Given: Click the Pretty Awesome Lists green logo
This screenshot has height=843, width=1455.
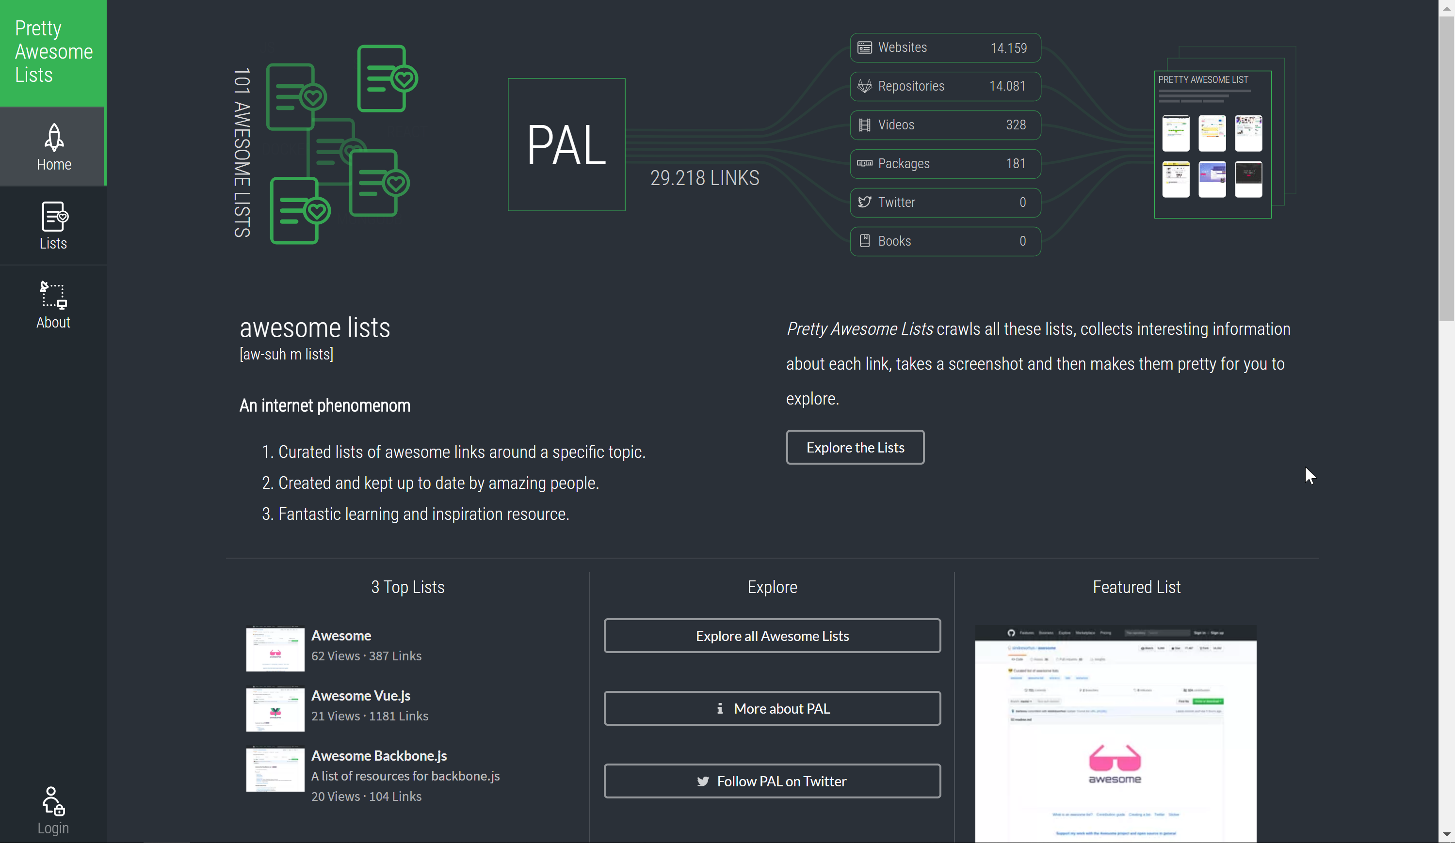Looking at the screenshot, I should (53, 53).
